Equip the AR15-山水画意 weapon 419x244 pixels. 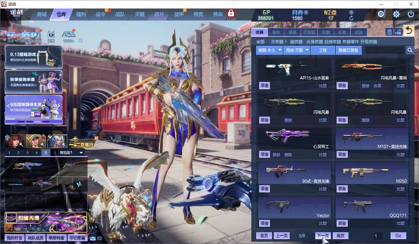coord(265,86)
